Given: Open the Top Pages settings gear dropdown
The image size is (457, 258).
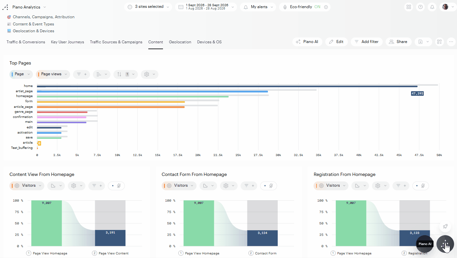Looking at the screenshot, I should tap(150, 74).
